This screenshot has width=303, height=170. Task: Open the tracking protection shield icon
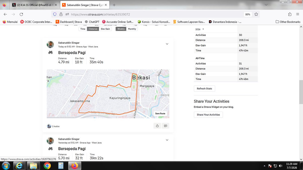(55, 14)
